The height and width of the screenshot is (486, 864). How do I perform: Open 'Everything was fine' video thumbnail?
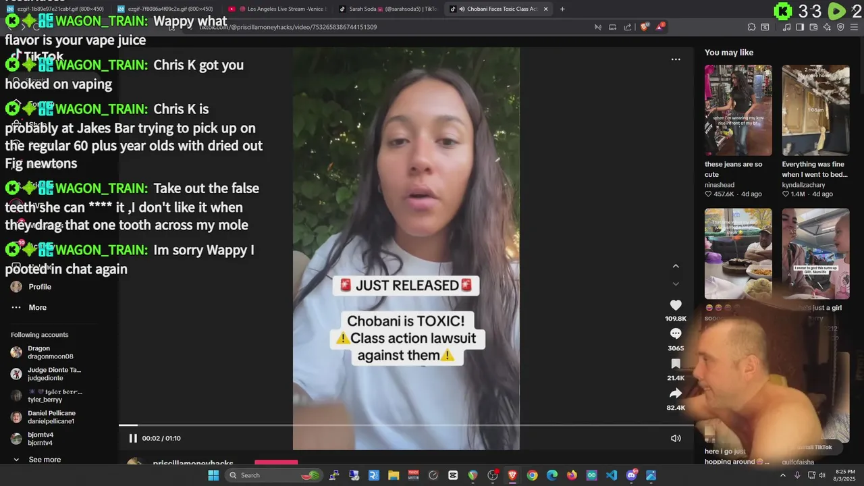[815, 111]
